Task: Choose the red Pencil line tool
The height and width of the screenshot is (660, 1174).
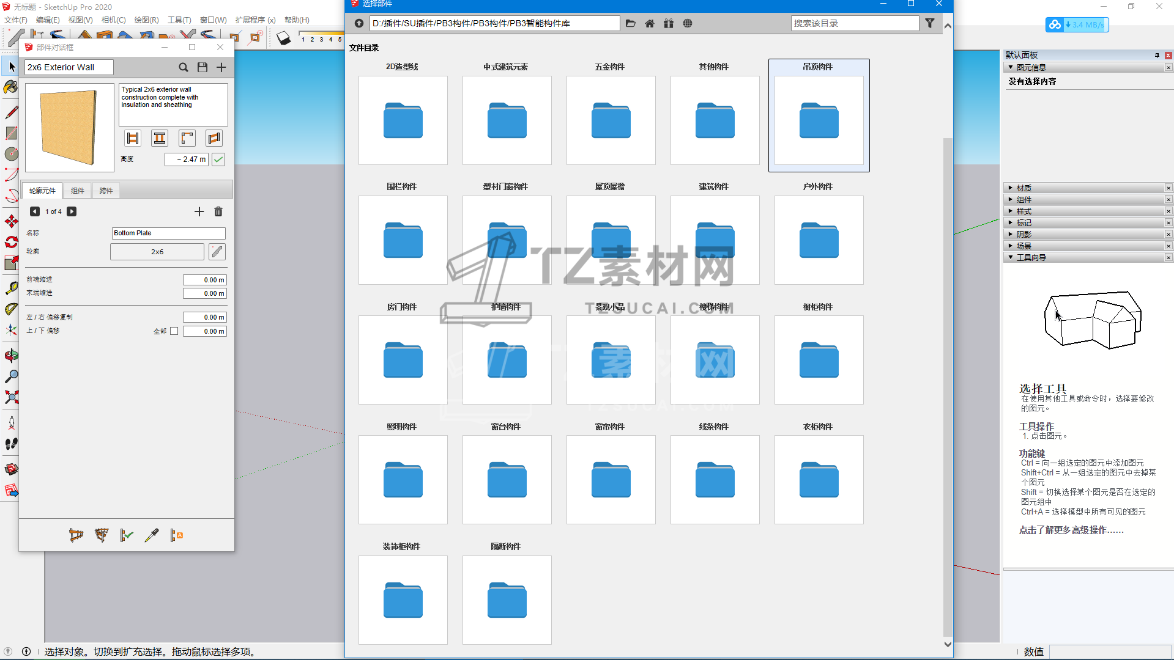Action: point(11,112)
